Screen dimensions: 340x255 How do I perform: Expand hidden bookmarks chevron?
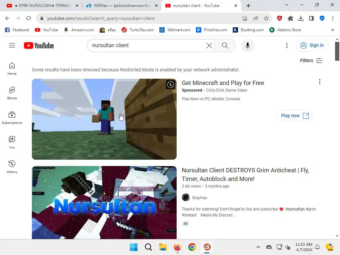point(333,30)
